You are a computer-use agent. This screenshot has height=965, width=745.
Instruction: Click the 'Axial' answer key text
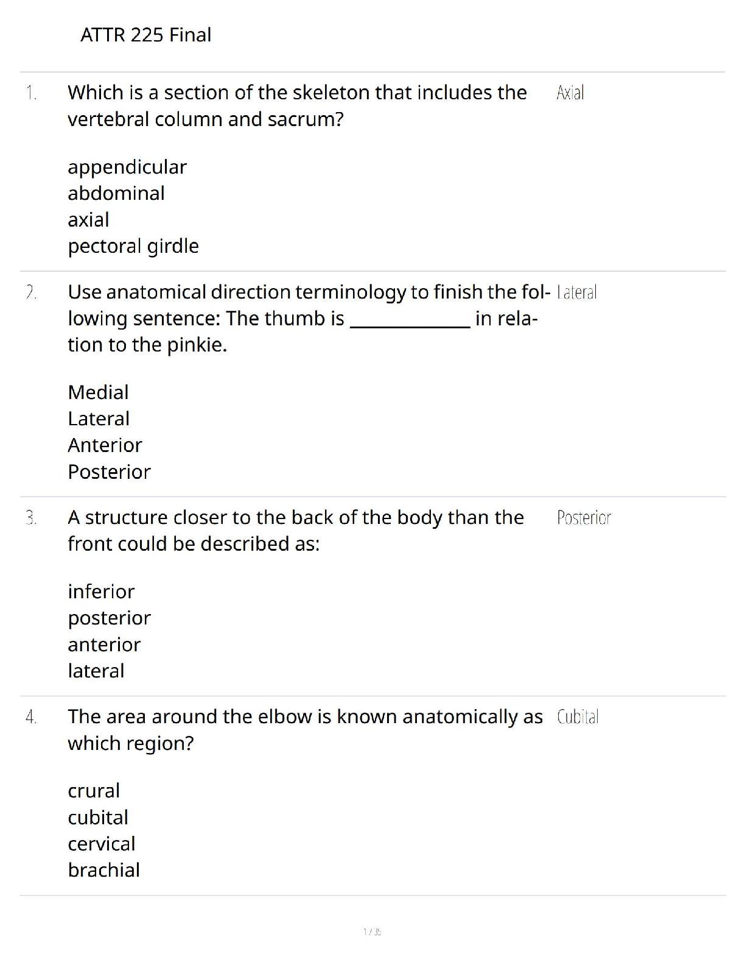coord(570,93)
